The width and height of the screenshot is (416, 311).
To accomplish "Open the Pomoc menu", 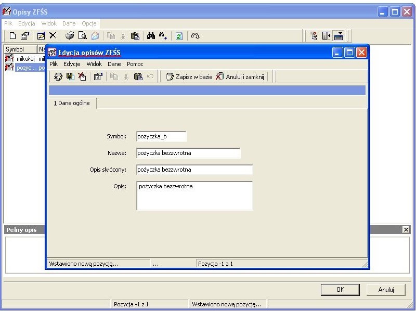I will pos(135,64).
